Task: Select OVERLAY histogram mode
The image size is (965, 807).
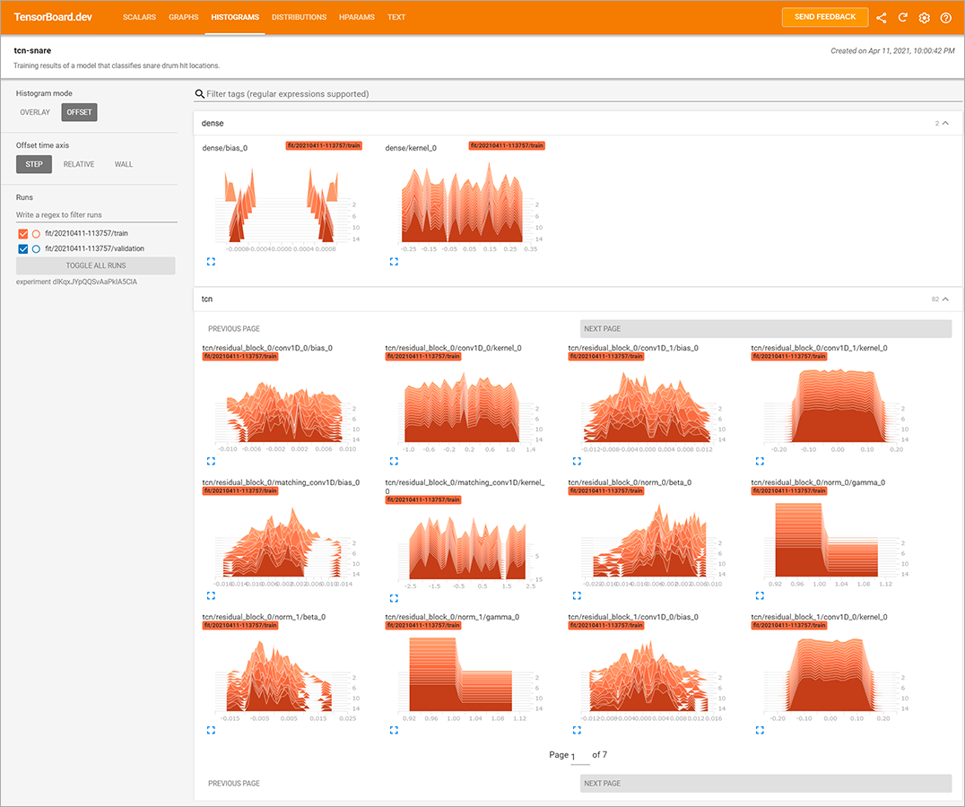Action: [x=35, y=112]
